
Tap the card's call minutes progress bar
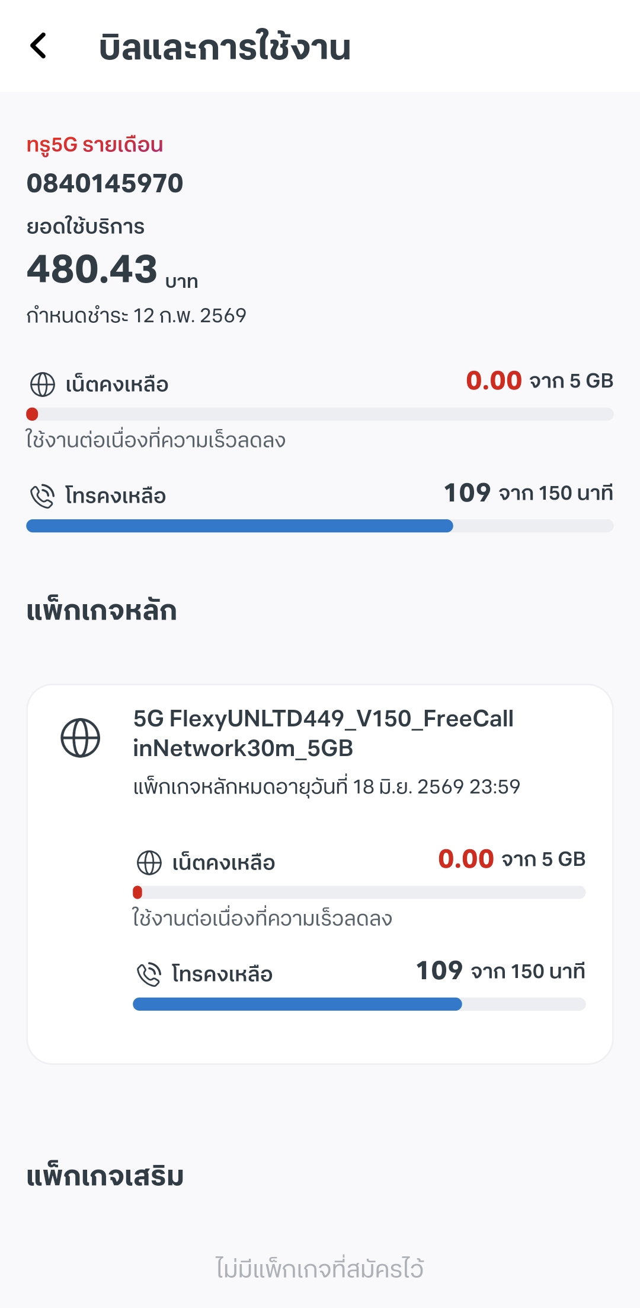pyautogui.click(x=359, y=1004)
